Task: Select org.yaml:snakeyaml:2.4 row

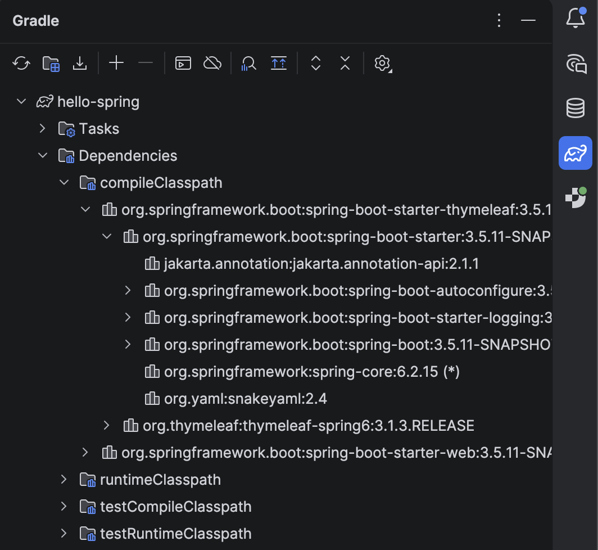Action: tap(276, 399)
